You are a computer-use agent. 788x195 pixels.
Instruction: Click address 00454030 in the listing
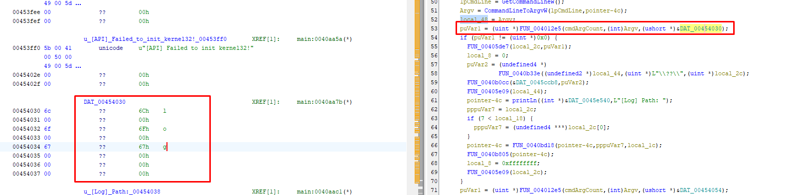[x=26, y=111]
